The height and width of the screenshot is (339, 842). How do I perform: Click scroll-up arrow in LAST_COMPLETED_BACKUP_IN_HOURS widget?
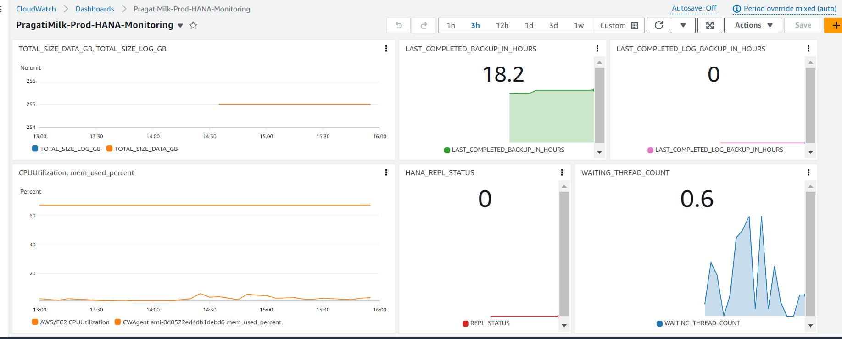[x=599, y=62]
